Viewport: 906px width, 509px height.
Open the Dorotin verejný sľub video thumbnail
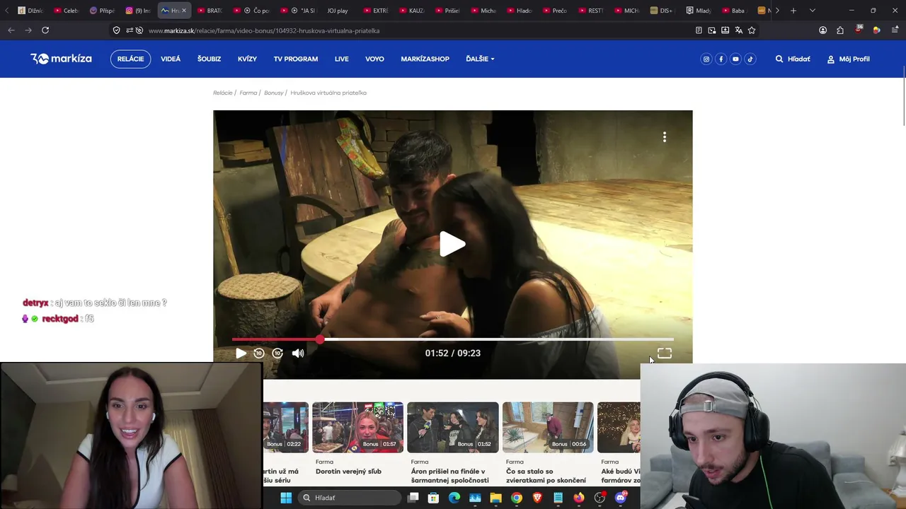pos(357,427)
